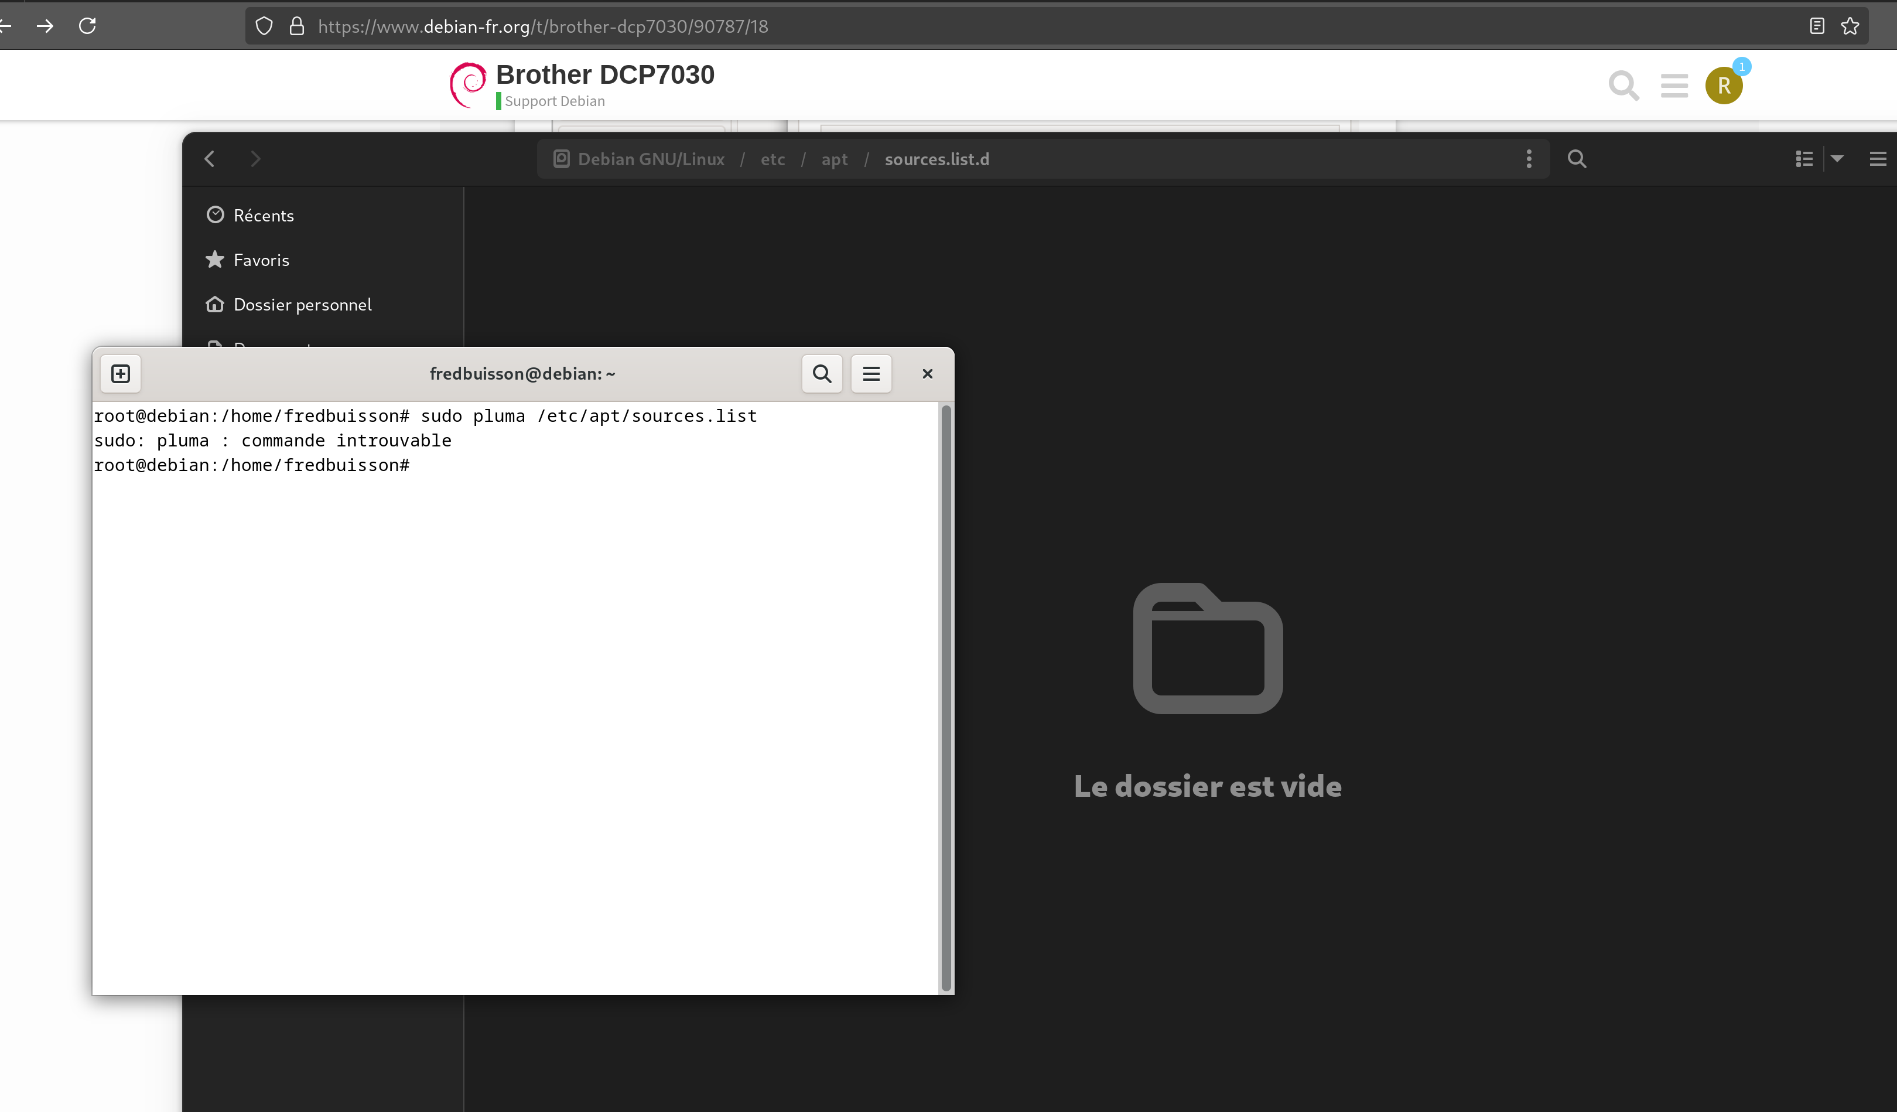Open the Support Debian category link
This screenshot has width=1897, height=1112.
[x=554, y=101]
